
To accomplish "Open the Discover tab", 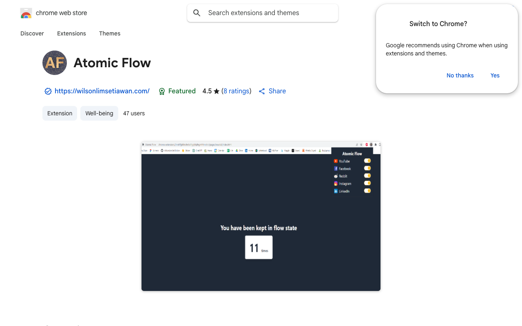I will point(32,33).
